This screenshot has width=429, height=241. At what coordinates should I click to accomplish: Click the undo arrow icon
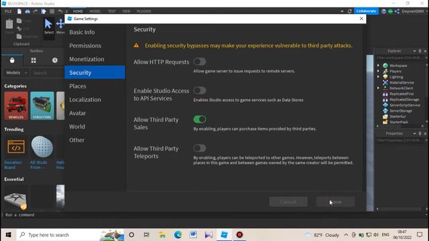[x=60, y=11]
